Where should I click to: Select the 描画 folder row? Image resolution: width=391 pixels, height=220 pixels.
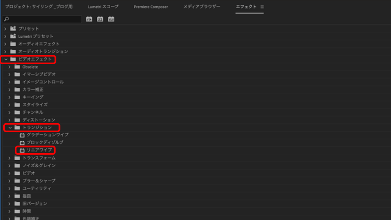pyautogui.click(x=195, y=196)
